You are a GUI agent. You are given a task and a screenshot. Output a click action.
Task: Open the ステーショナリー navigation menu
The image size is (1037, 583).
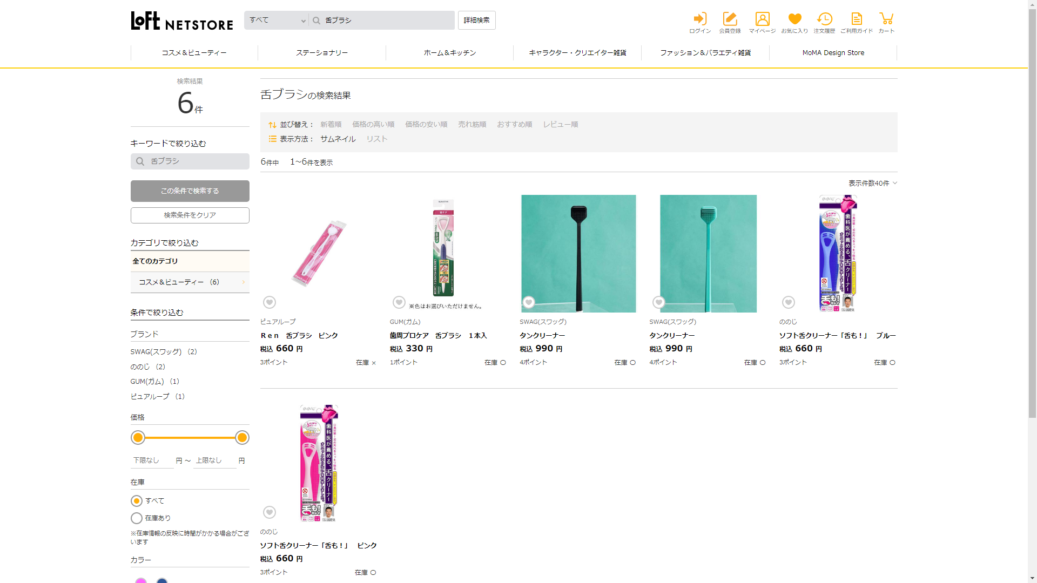[x=322, y=53]
